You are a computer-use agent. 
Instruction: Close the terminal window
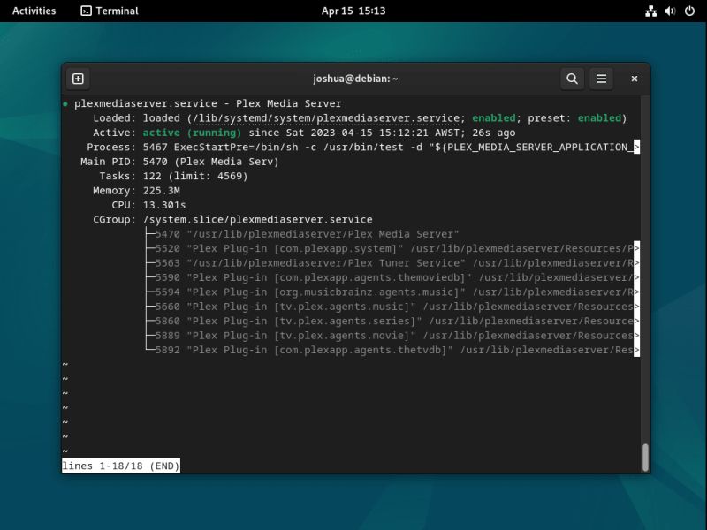(x=634, y=79)
